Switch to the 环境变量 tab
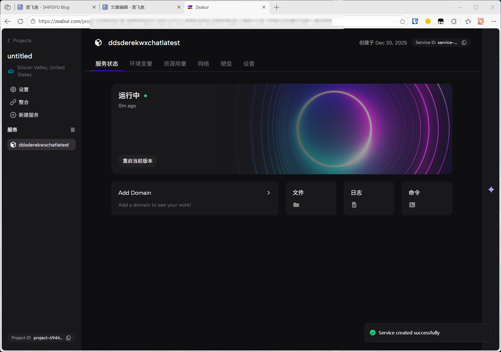Viewport: 501px width, 352px height. coord(141,64)
